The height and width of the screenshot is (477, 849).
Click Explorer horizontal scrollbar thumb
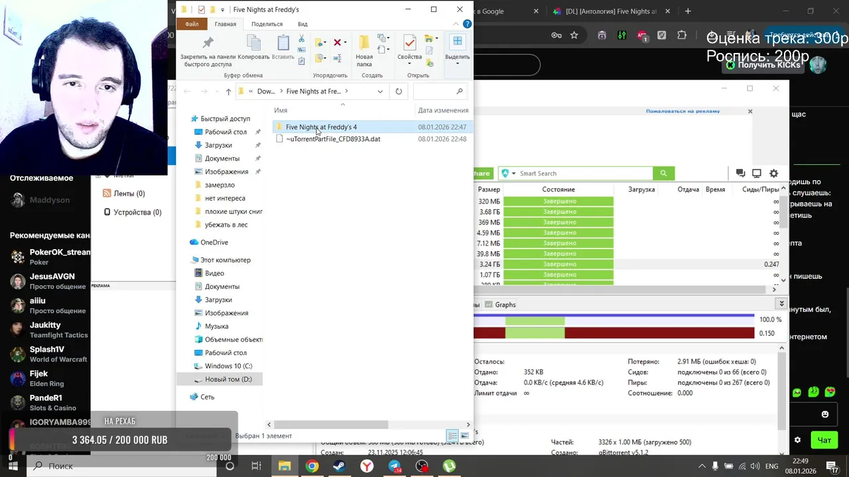[x=331, y=425]
